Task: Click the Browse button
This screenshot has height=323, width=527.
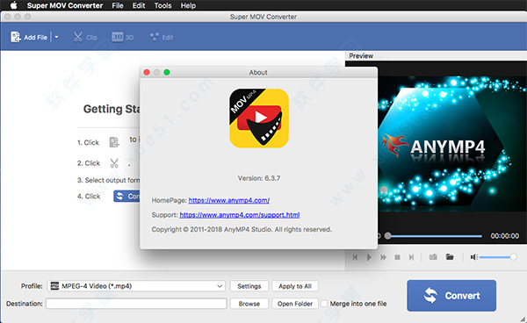Action: (x=249, y=304)
